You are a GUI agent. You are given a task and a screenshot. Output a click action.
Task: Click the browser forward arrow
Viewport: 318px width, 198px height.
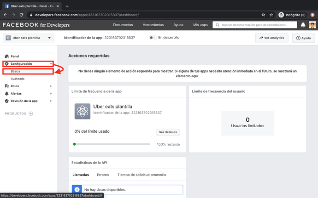13,15
